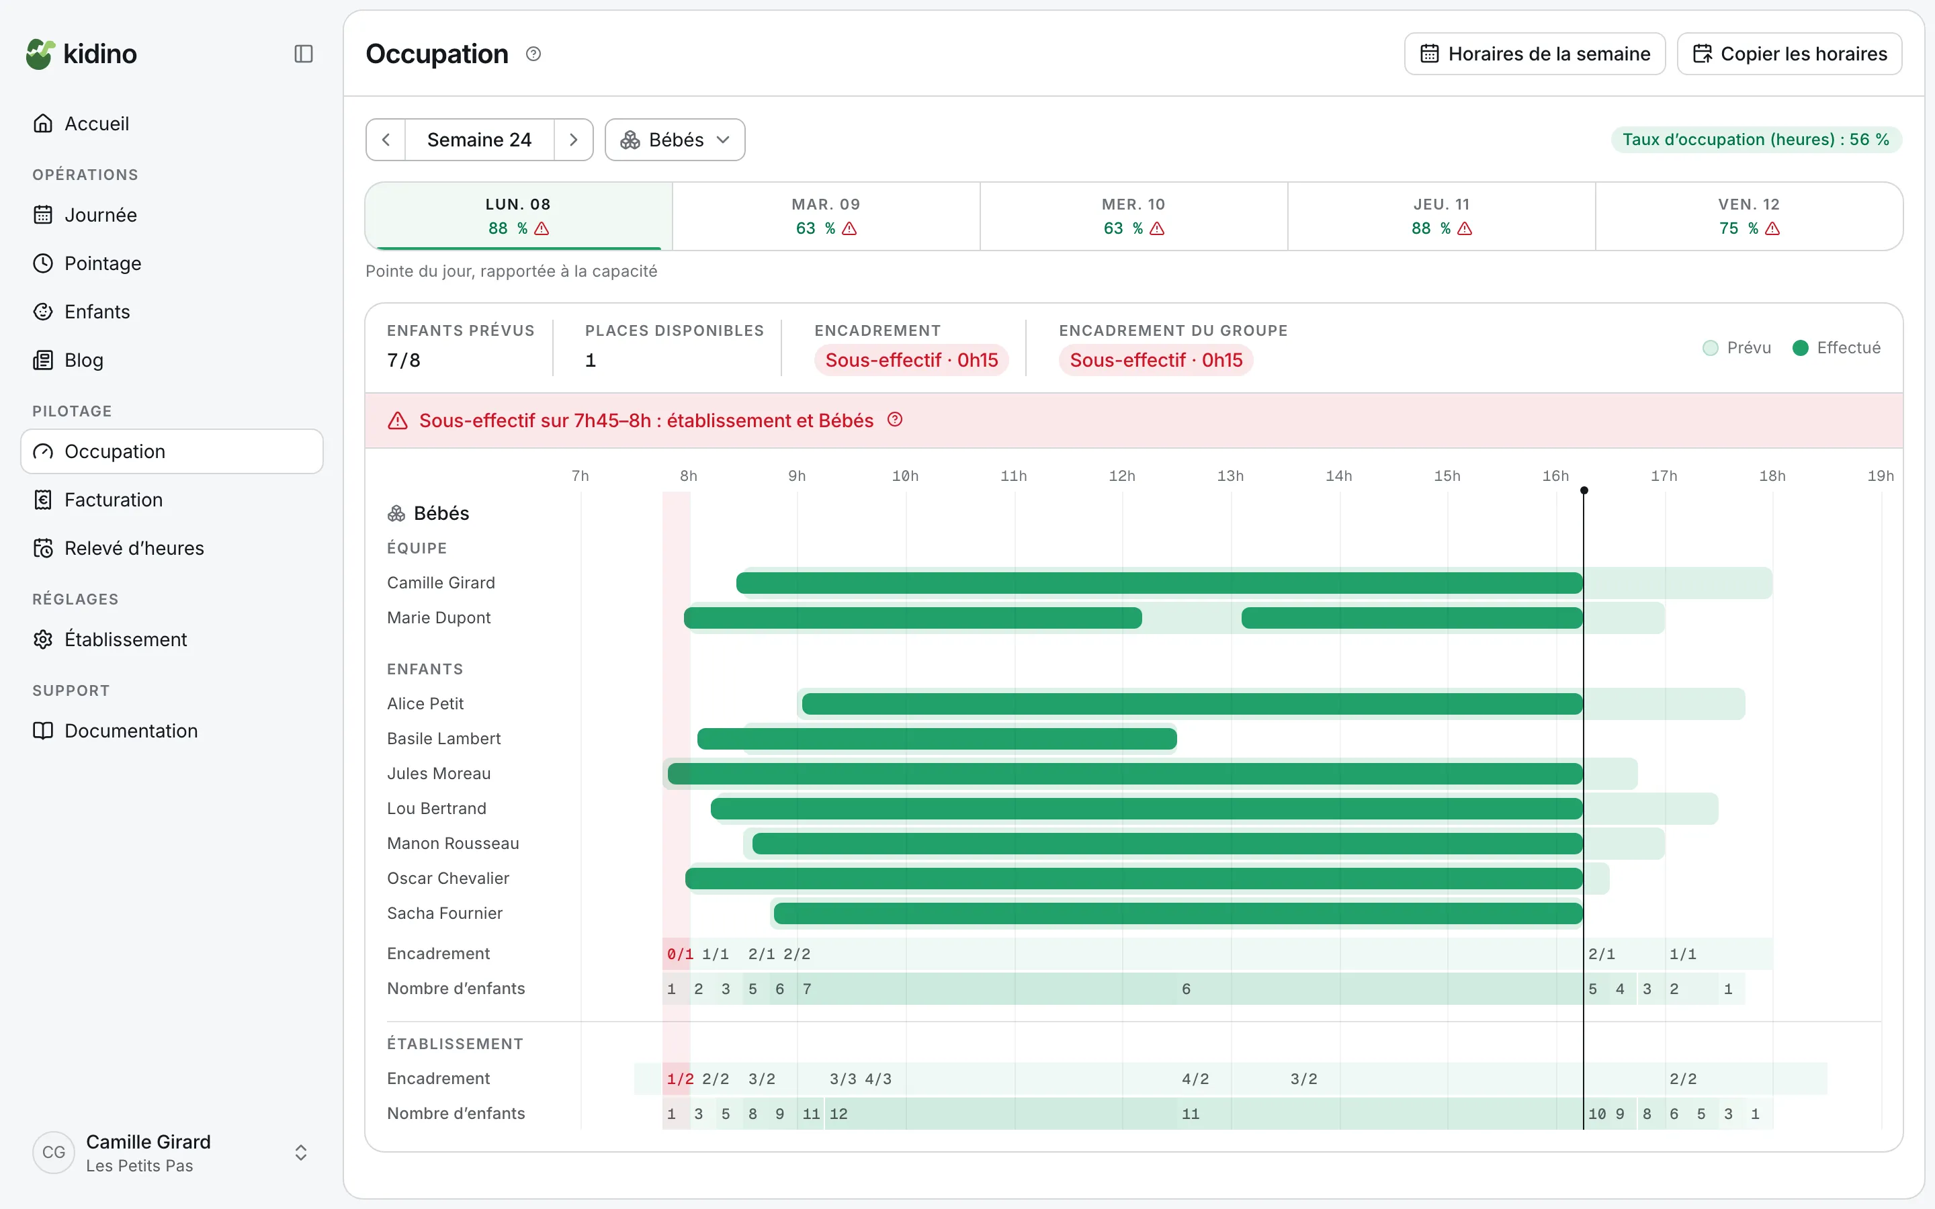Click Basile Lambert's attendance bar

937,739
